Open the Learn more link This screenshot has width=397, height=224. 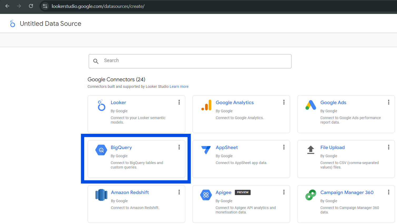179,86
